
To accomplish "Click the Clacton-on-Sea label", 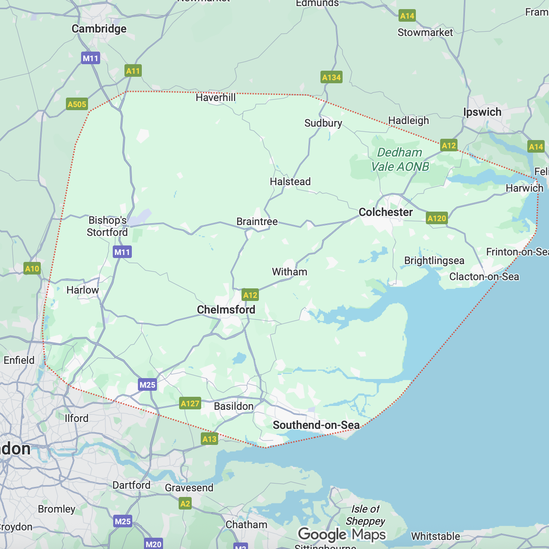I will click(484, 277).
